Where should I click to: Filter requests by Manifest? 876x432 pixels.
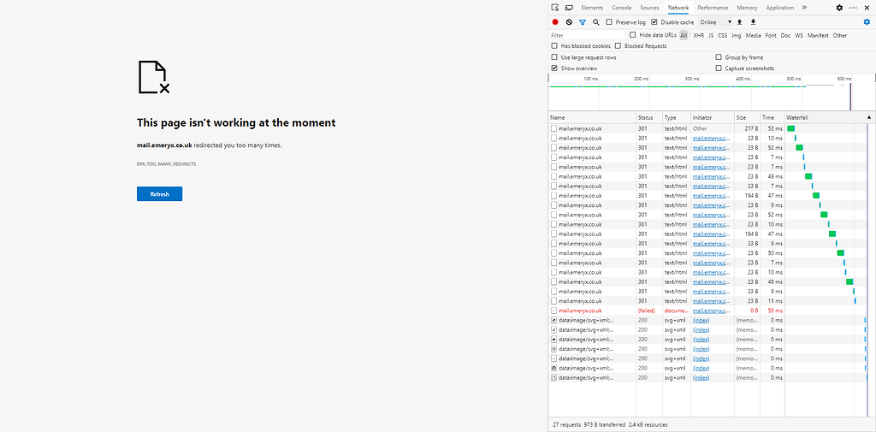(818, 35)
